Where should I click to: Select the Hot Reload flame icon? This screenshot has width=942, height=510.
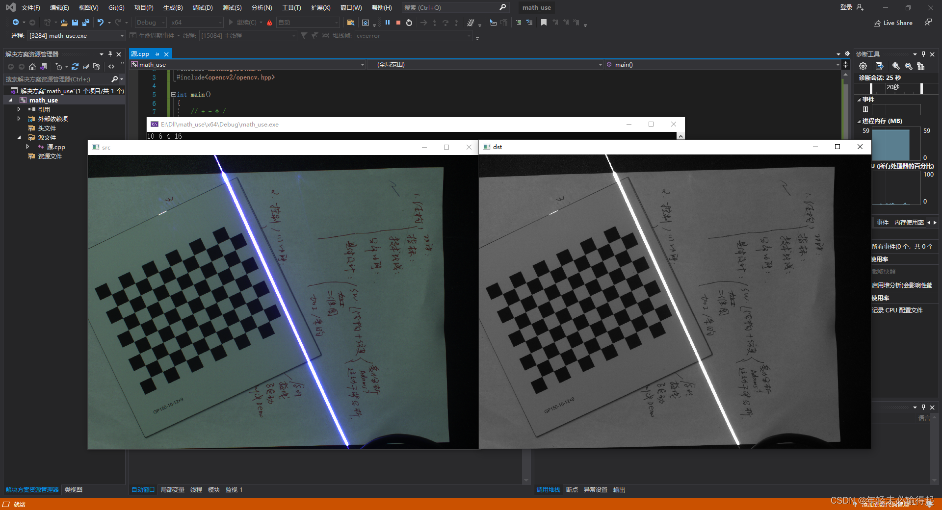(269, 22)
